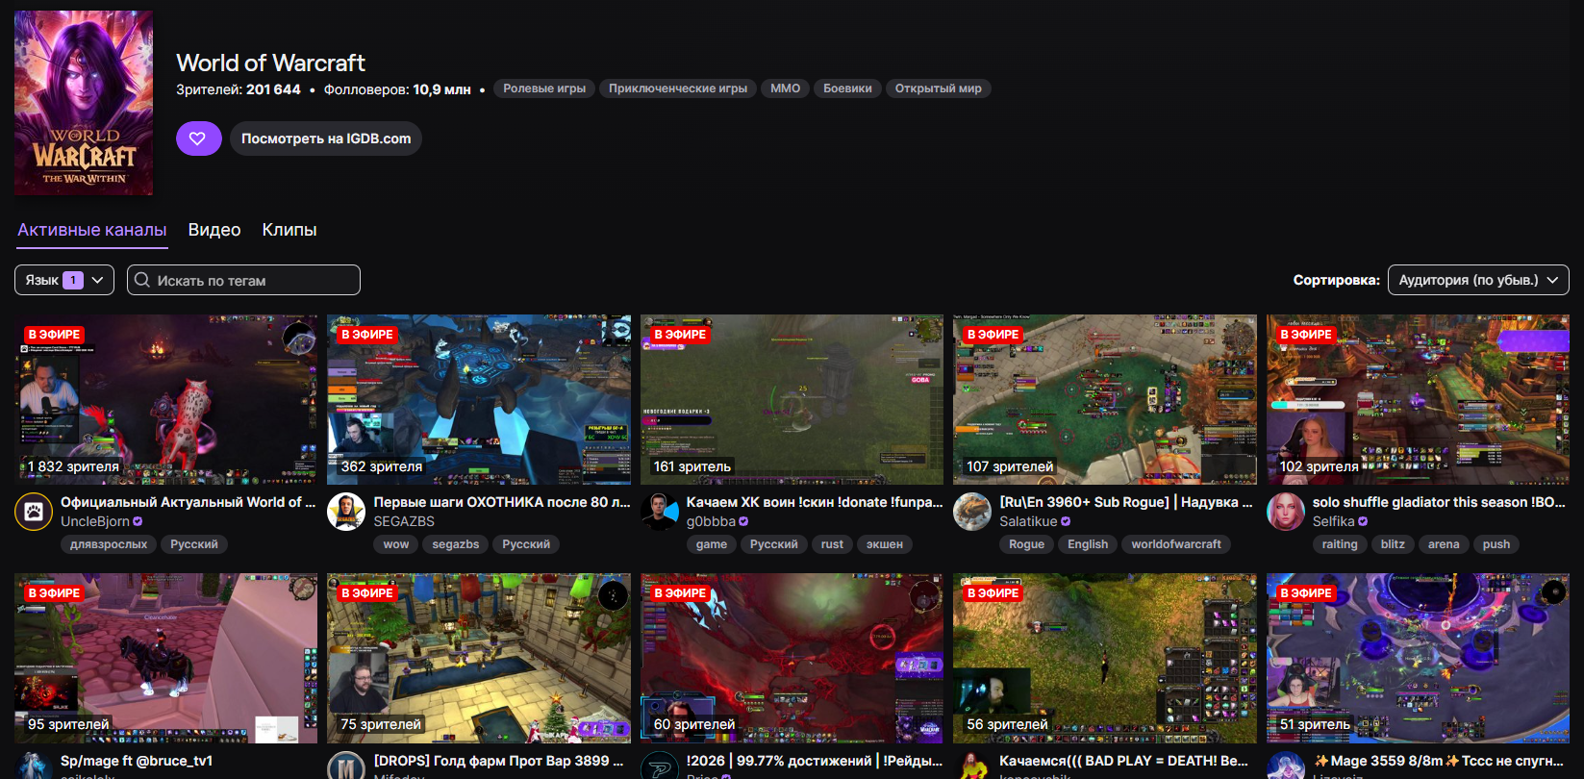Select the Боевики genre tag

click(x=847, y=88)
